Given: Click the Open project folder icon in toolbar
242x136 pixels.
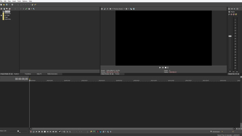Looking at the screenshot, I should pos(4,5).
